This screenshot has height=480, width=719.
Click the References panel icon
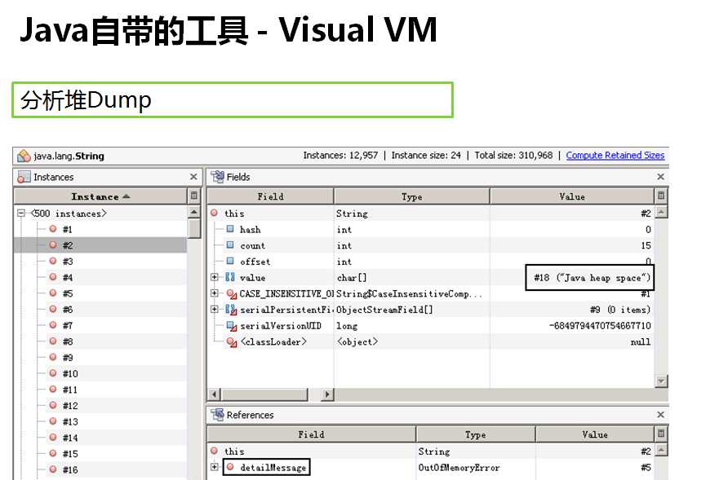tap(217, 415)
